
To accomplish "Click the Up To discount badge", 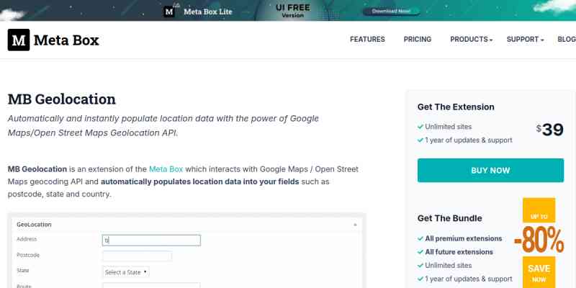I will (539, 210).
